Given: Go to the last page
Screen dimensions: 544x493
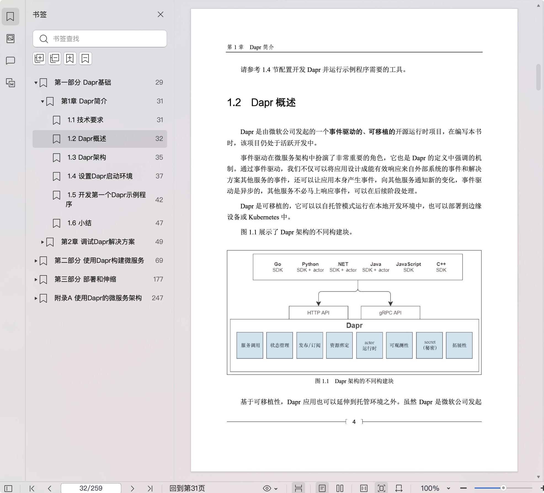Looking at the screenshot, I should tap(150, 488).
